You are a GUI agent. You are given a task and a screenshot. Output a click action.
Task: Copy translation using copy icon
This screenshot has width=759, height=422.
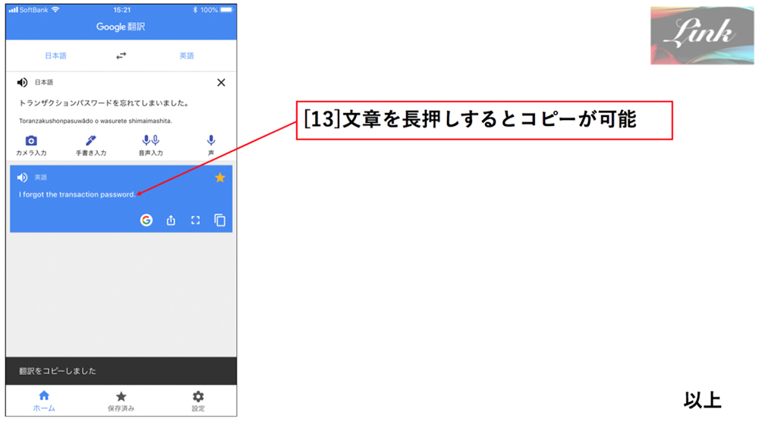220,220
